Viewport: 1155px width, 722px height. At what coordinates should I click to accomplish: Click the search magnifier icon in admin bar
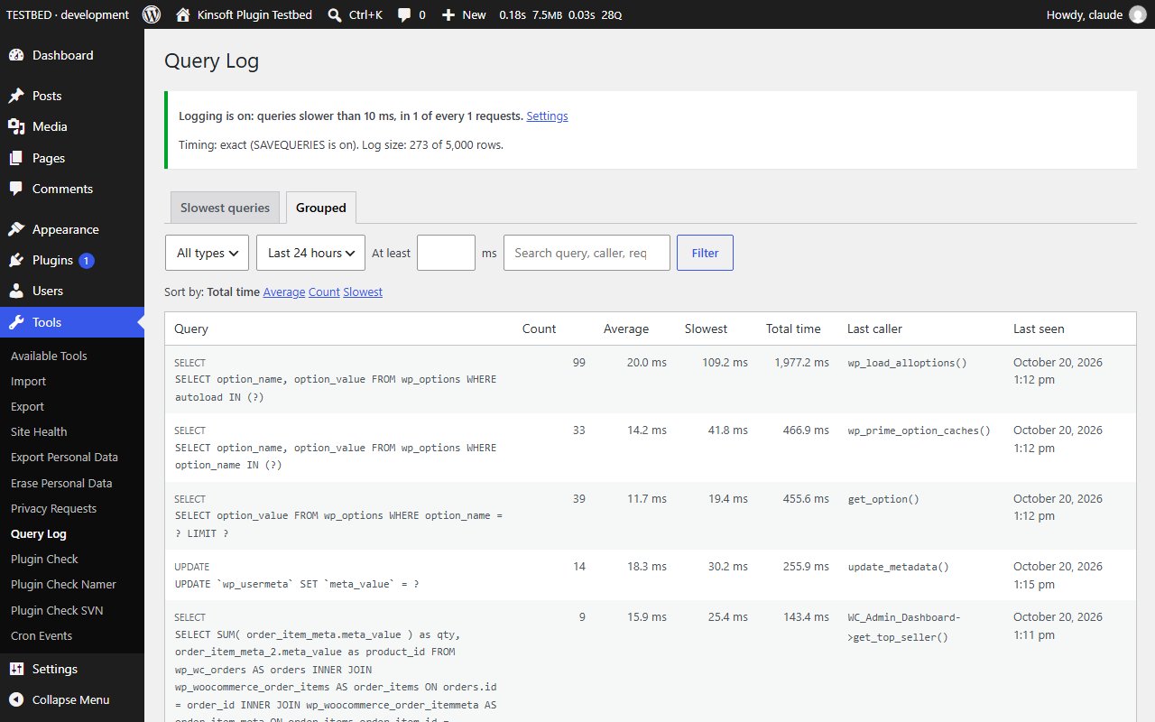[335, 14]
